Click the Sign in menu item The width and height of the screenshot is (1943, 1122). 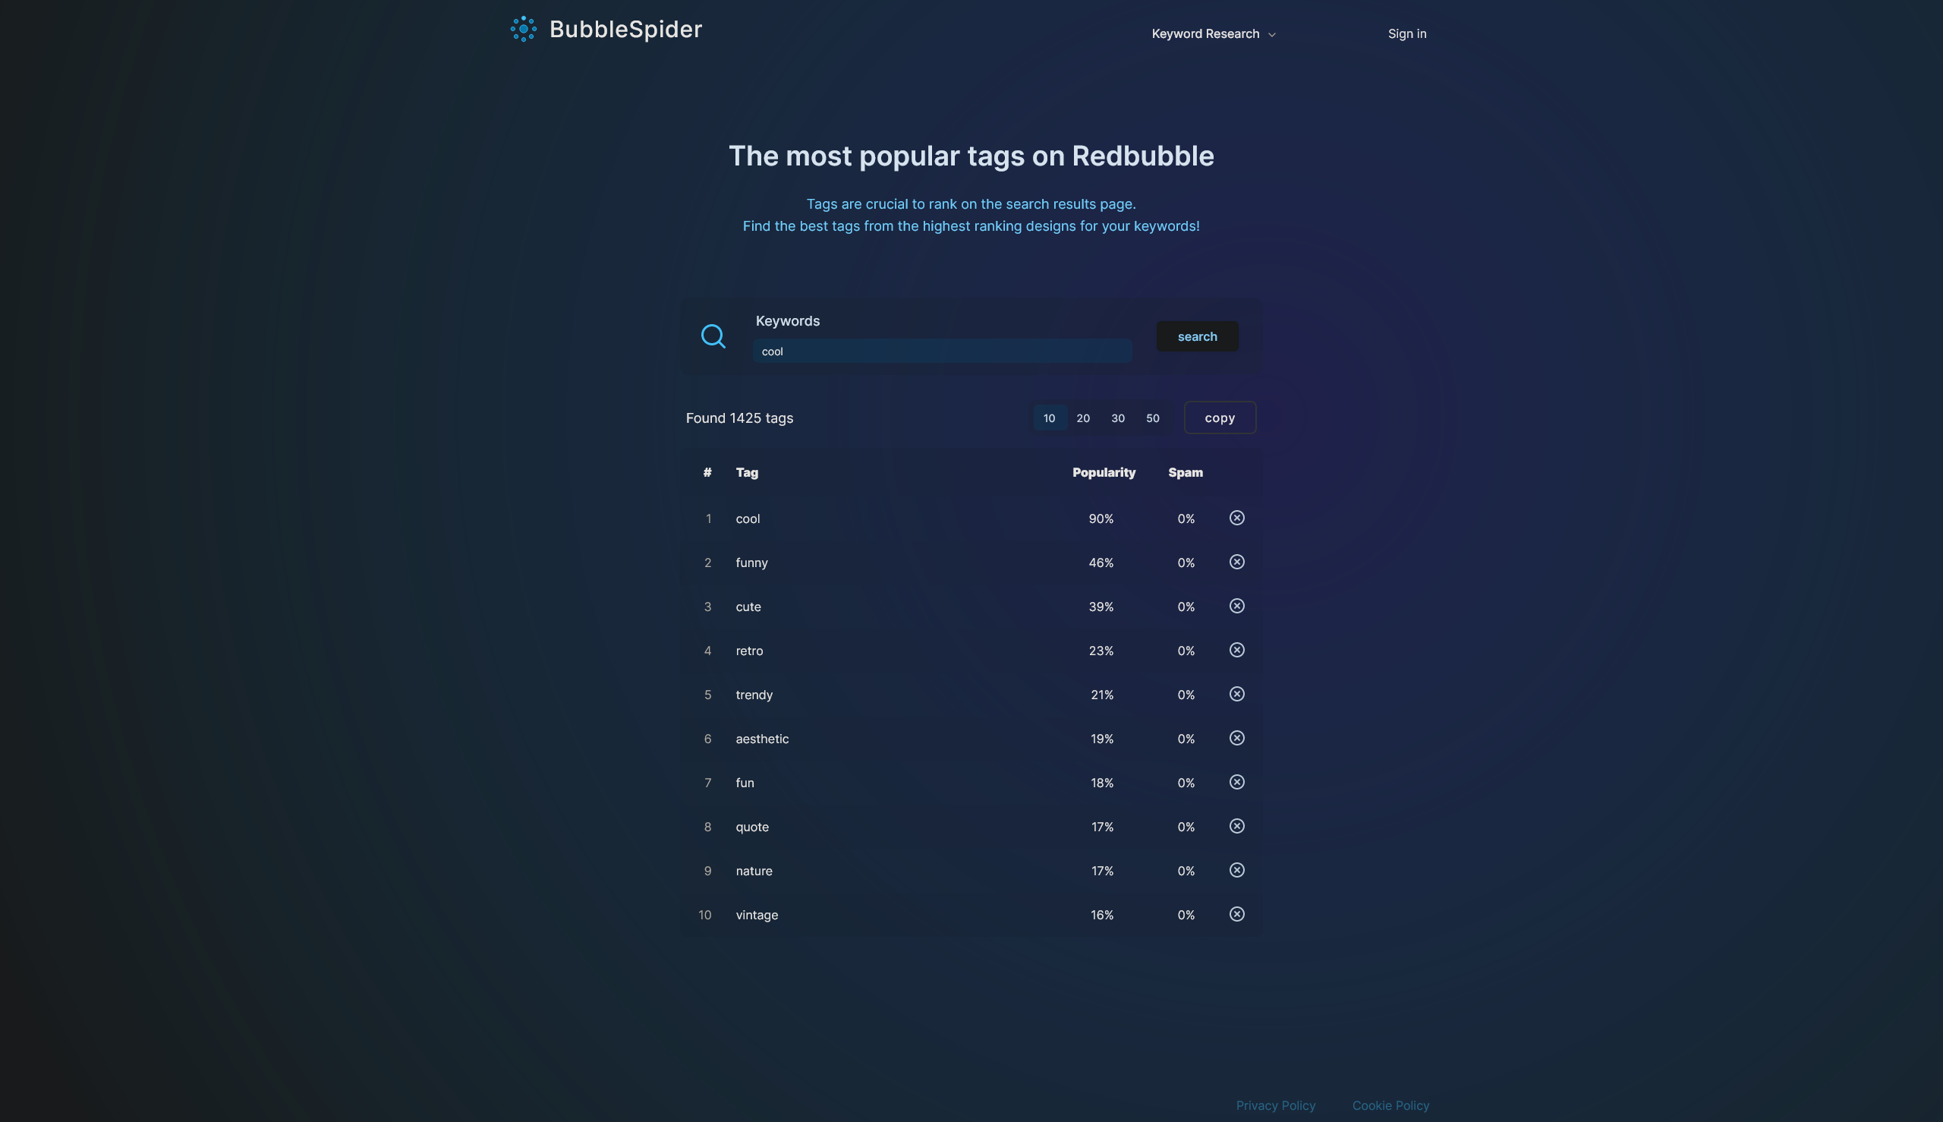coord(1407,33)
